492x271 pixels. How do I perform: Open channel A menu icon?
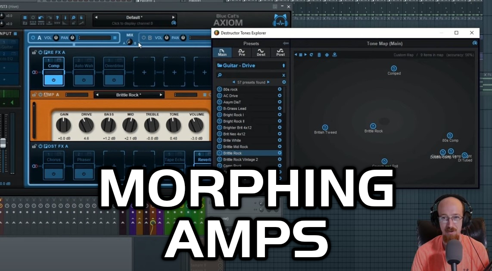point(115,37)
